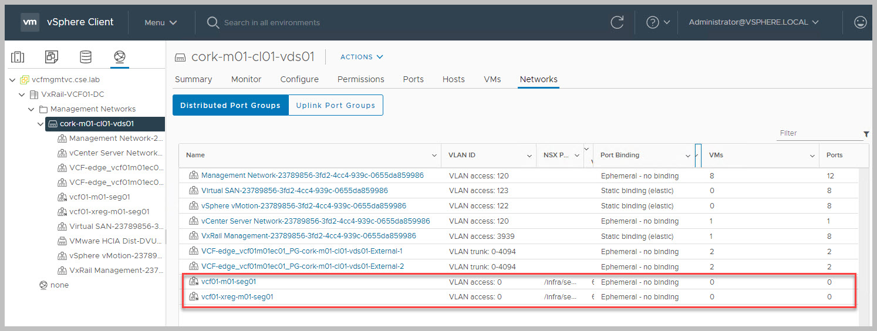Click the refresh icon in top bar
The image size is (877, 331).
(617, 22)
